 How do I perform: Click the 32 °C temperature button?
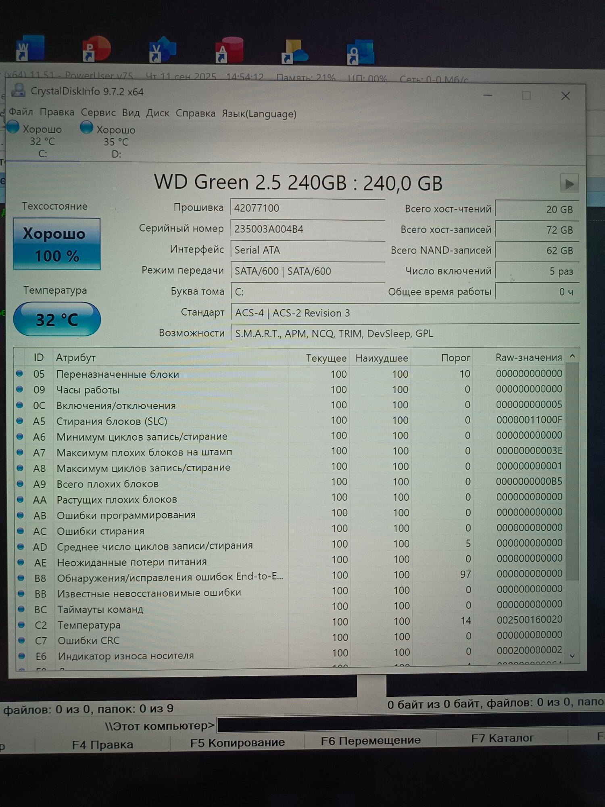pyautogui.click(x=57, y=319)
